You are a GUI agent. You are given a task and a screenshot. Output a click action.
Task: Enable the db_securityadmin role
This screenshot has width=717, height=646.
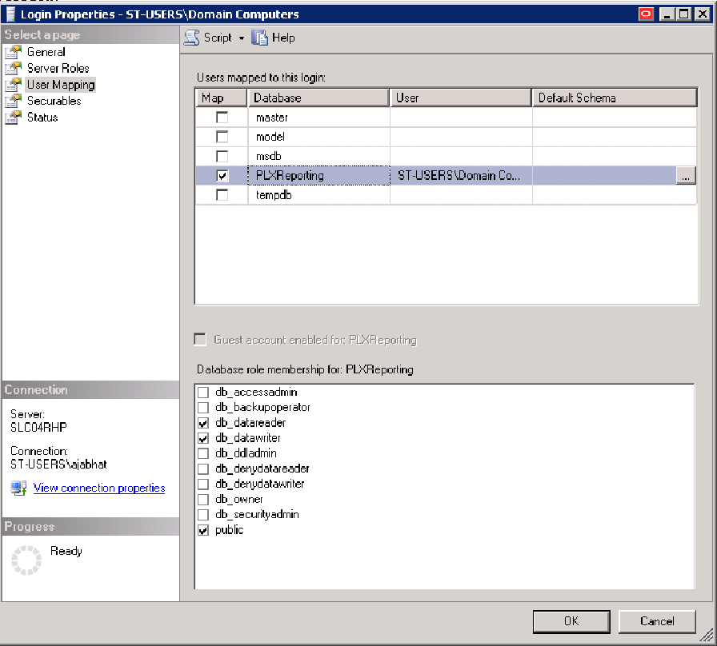pyautogui.click(x=203, y=514)
